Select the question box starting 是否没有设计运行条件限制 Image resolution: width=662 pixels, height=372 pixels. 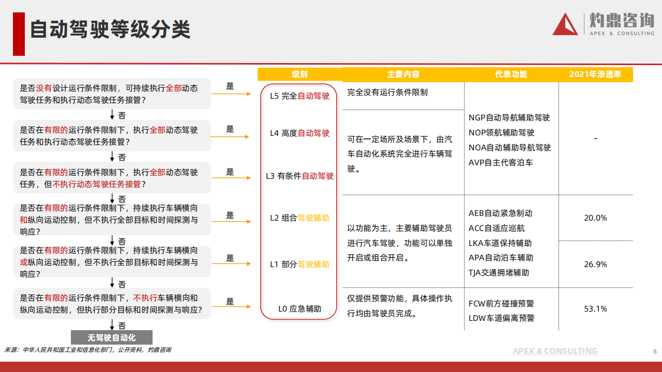point(112,94)
